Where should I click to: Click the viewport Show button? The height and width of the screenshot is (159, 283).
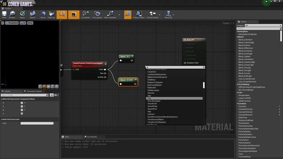pos(30,23)
